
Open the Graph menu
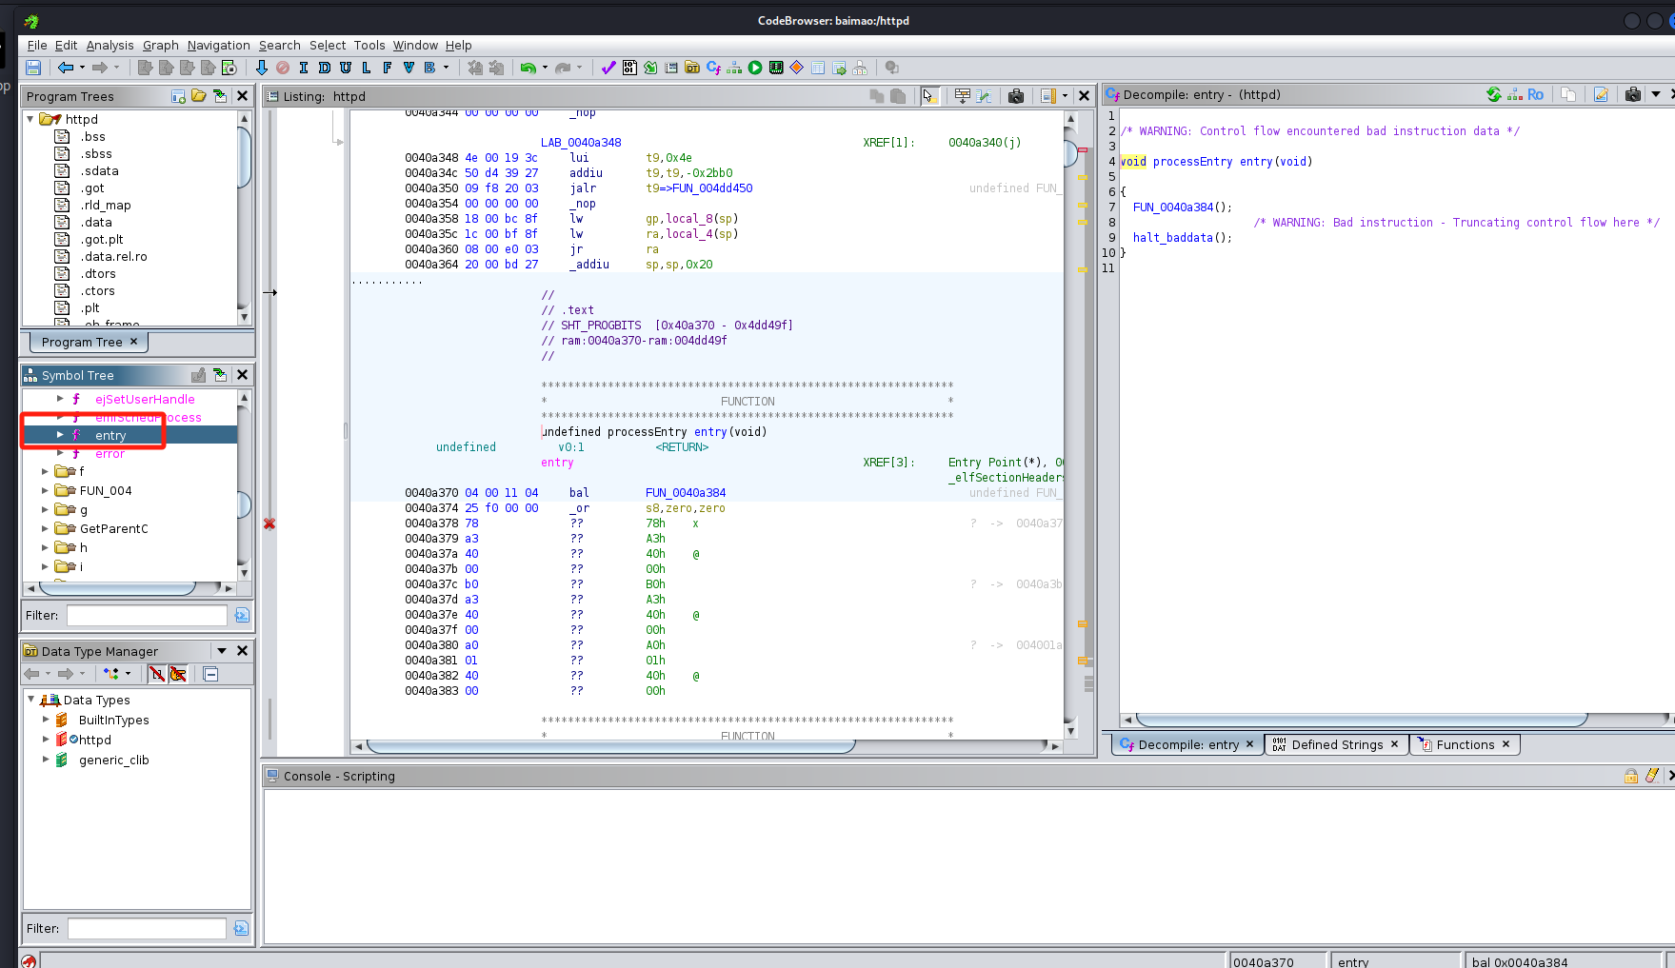(x=161, y=45)
